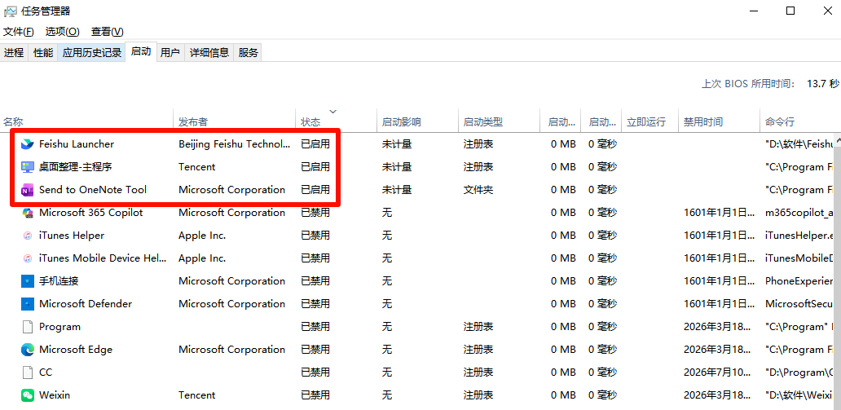Click Beijing Feishu Technol... publisher cell
This screenshot has width=841, height=410.
tap(235, 143)
